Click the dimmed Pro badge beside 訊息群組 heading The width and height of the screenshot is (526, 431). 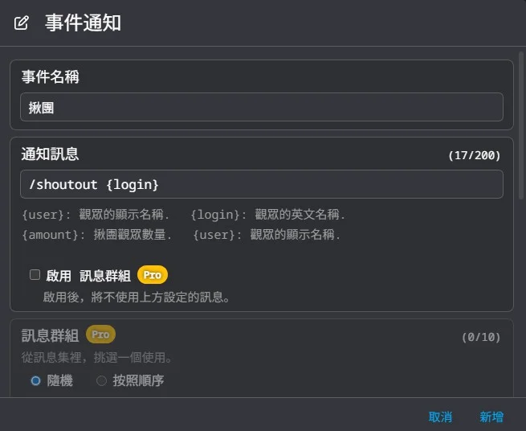click(x=100, y=335)
